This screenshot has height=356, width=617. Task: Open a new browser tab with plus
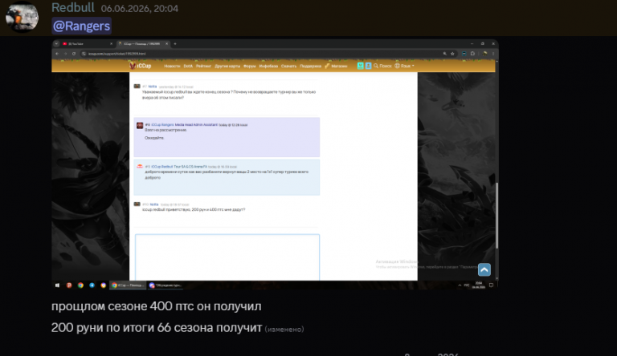click(175, 43)
